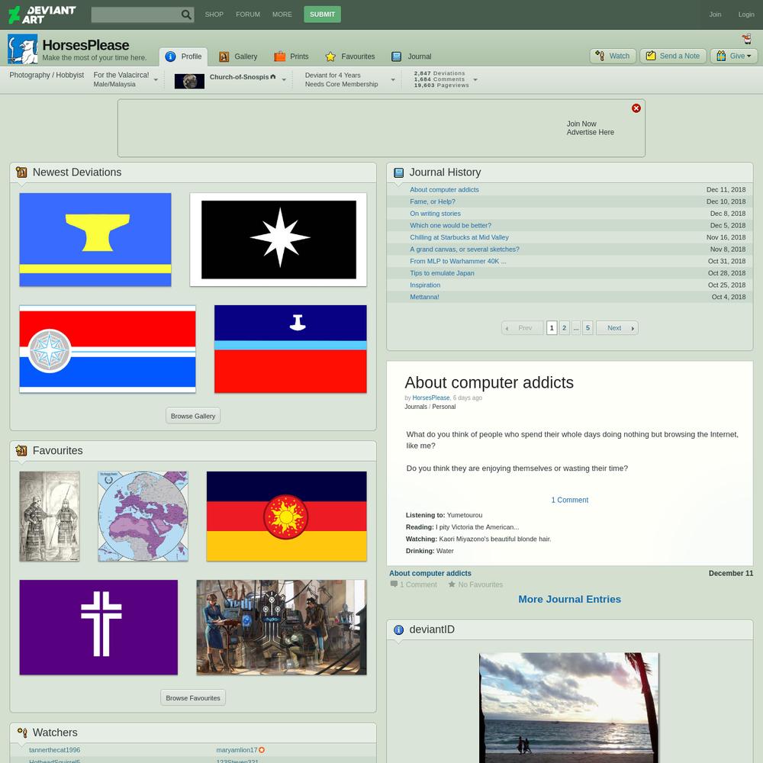Open journal 'Tips to emulate Japan'
763x763 pixels.
(442, 273)
